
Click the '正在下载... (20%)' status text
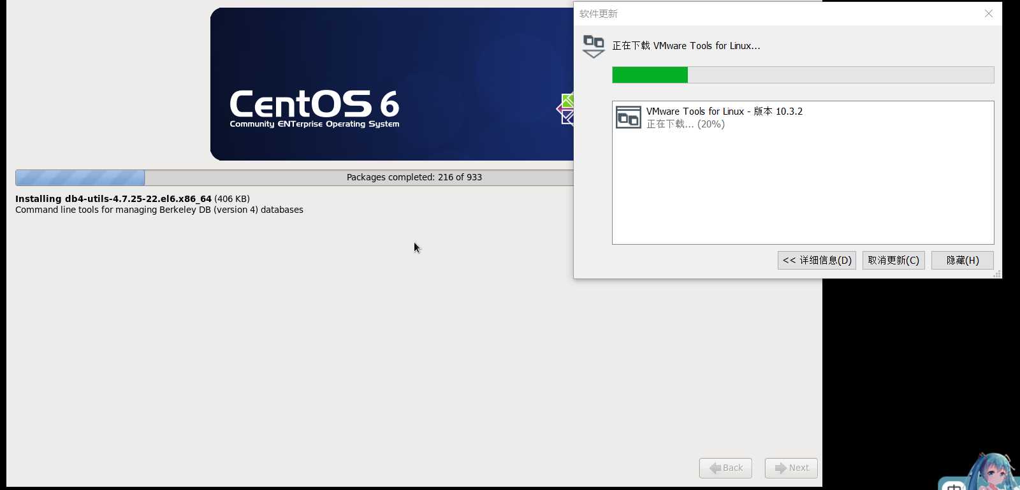point(685,124)
